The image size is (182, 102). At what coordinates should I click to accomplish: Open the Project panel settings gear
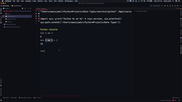coord(22,8)
